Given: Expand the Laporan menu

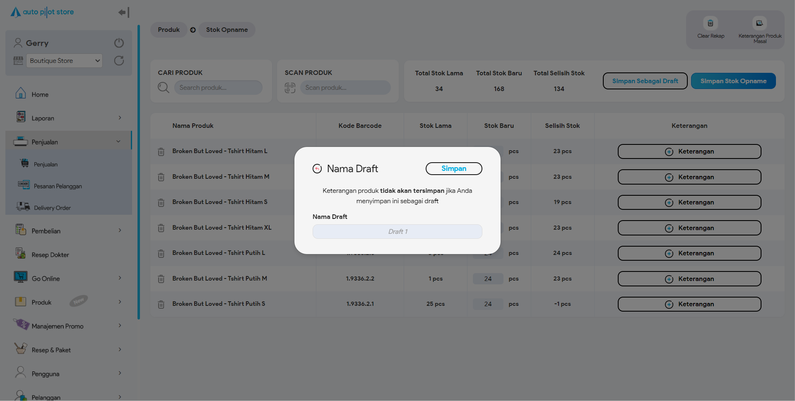Looking at the screenshot, I should point(120,118).
